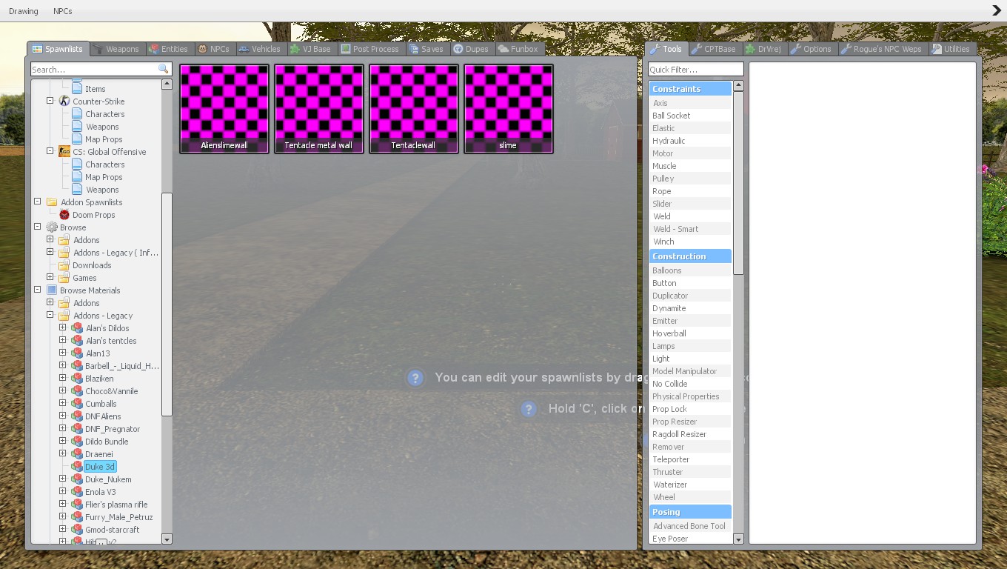Select the Remover tool

click(690, 447)
